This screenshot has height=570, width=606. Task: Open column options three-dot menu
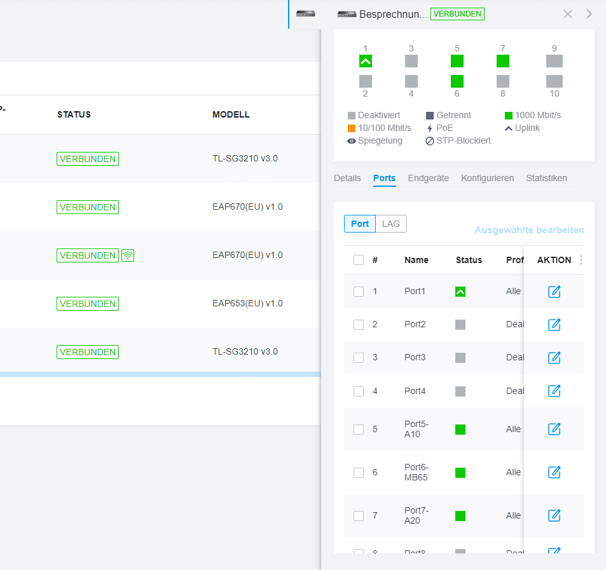point(581,260)
